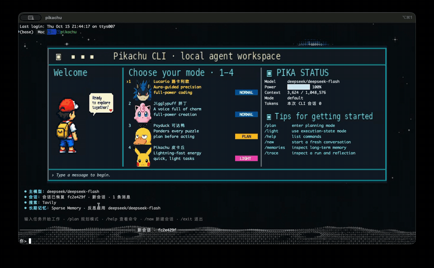Click the /memories command tip
This screenshot has height=268, width=434.
pos(274,148)
